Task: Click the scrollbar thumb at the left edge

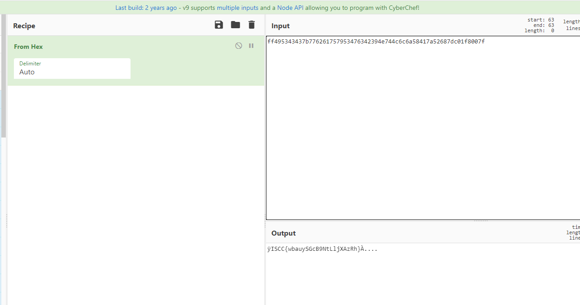Action: [x=4, y=76]
